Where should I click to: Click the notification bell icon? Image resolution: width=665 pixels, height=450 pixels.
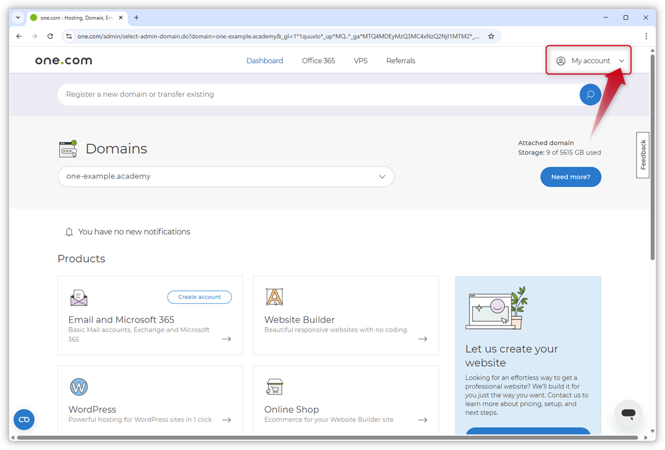pos(69,232)
